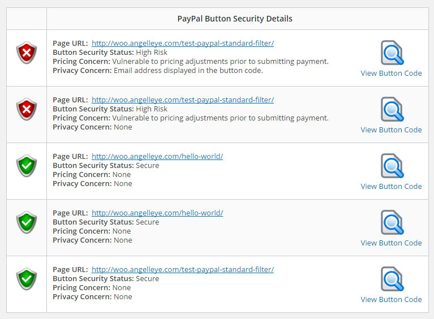
Task: Click red shield icon in second row
Action: click(x=26, y=110)
